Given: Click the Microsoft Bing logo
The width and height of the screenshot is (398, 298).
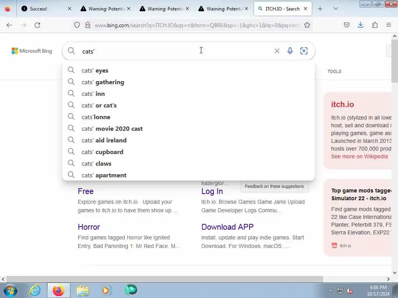Looking at the screenshot, I should [x=32, y=51].
